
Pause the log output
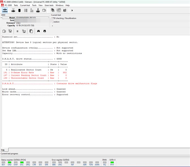(18, 31)
